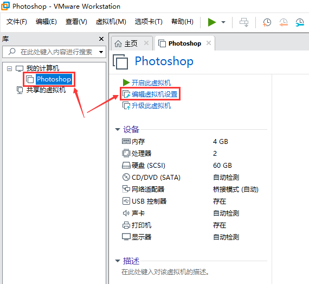Click the upgrade arrow icon beside 升级此虚拟机
309x284 pixels.
click(126, 105)
